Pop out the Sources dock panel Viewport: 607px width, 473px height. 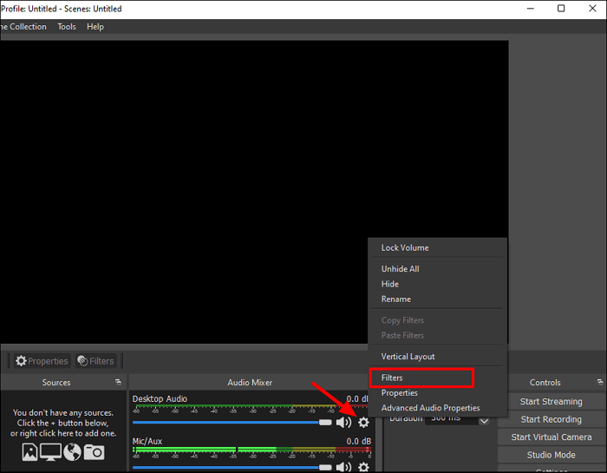coord(118,382)
